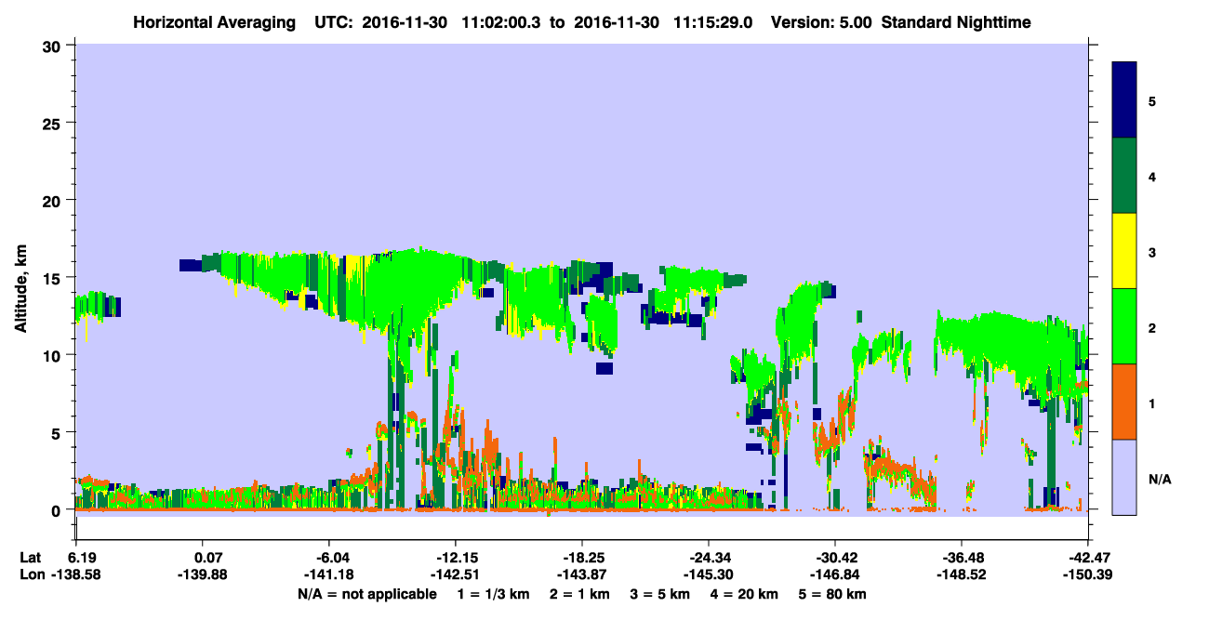Click the y-axis tick label 20
The height and width of the screenshot is (620, 1209).
click(x=54, y=200)
